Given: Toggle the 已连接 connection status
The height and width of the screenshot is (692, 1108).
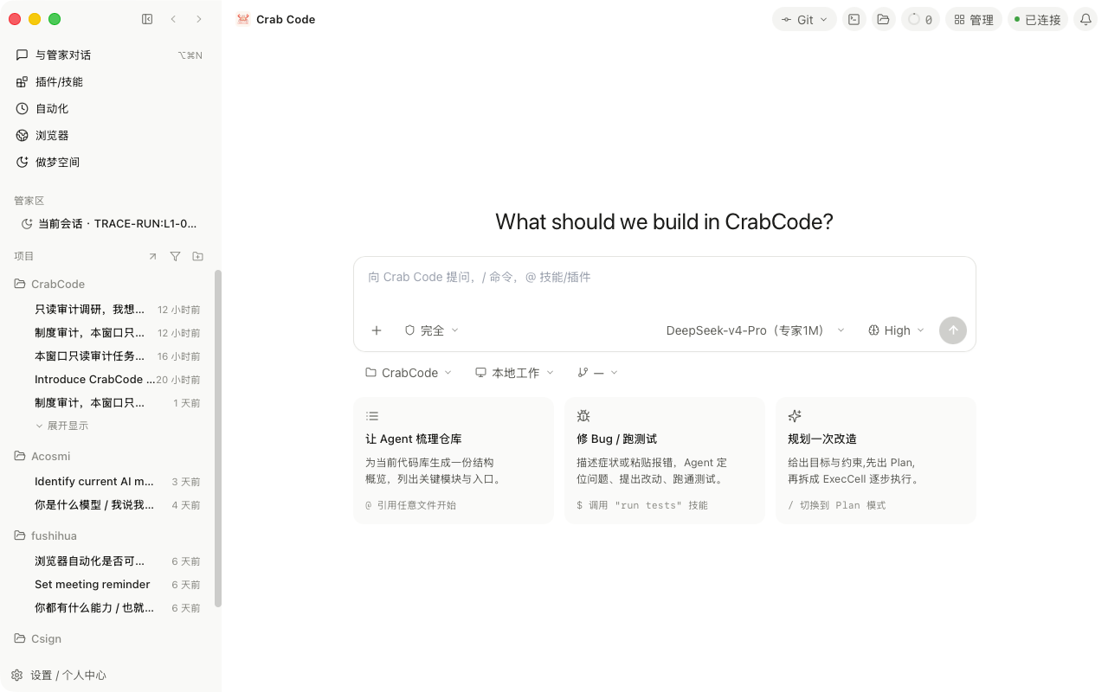Looking at the screenshot, I should click(1038, 19).
